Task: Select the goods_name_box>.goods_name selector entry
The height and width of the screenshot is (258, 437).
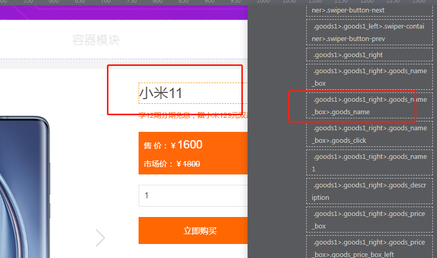Action: (x=370, y=105)
